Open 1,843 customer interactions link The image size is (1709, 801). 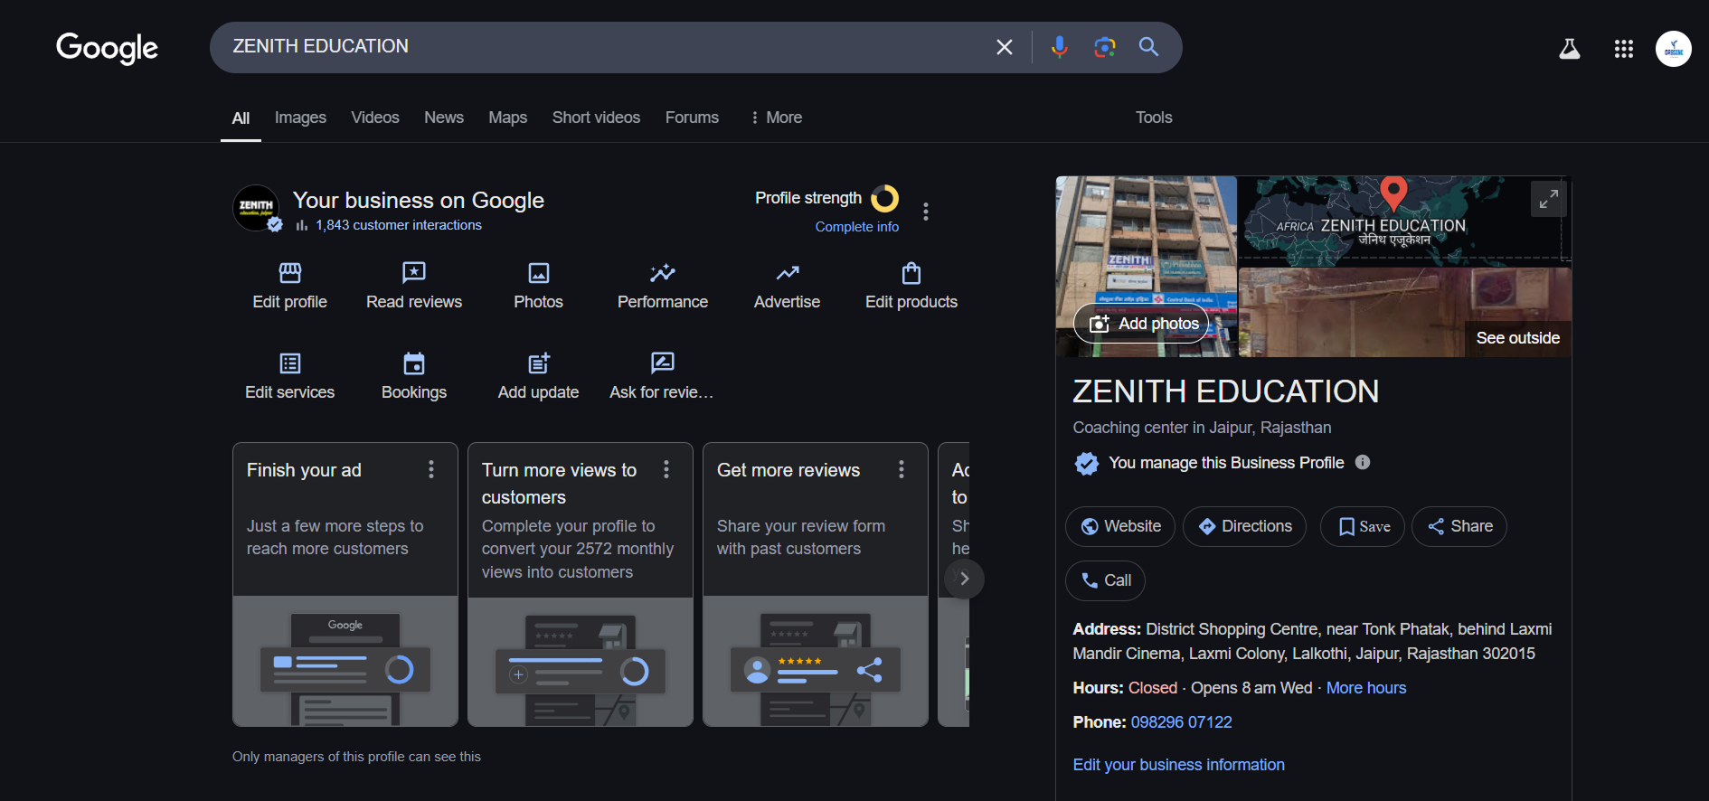pos(399,225)
